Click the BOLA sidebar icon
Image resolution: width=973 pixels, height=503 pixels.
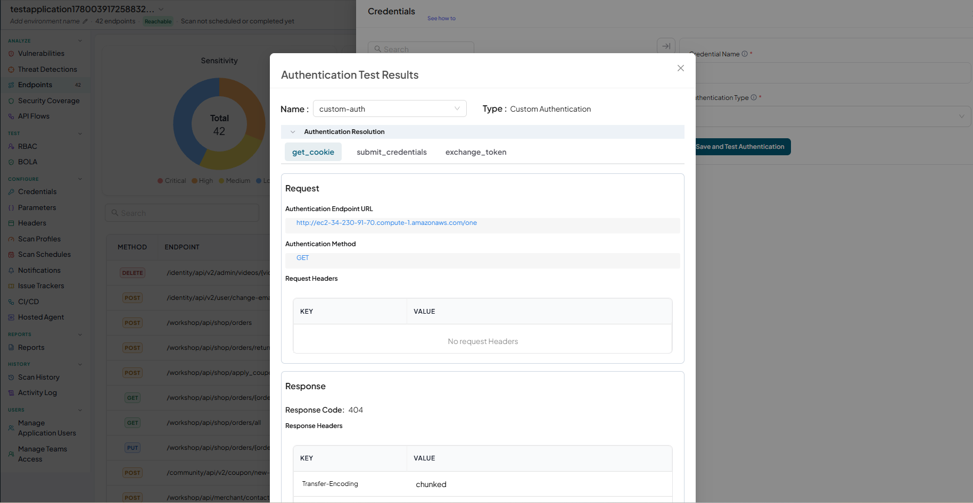pos(11,162)
